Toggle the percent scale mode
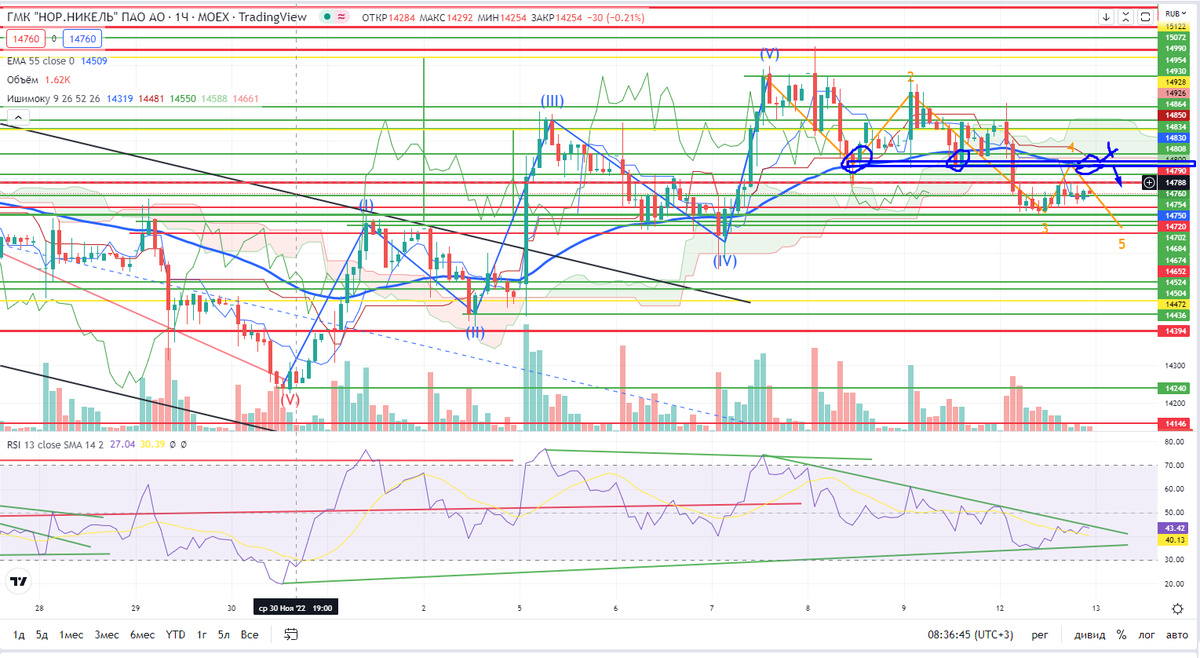This screenshot has height=658, width=1200. point(1122,634)
